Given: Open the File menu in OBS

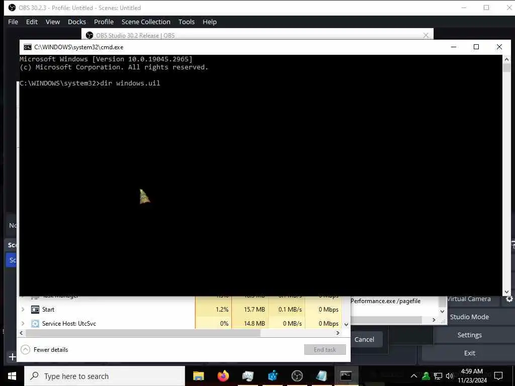Looking at the screenshot, I should (x=13, y=22).
